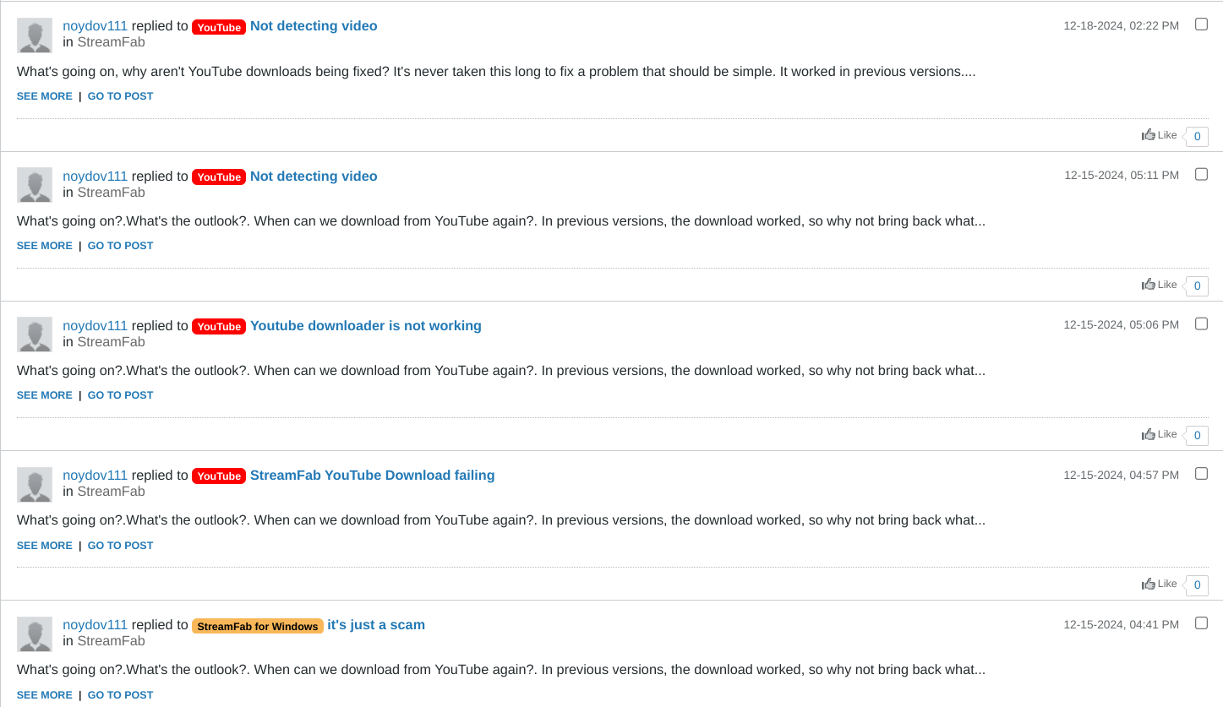Go to post for the 05:11 PM reply
This screenshot has height=707, width=1223.
pyautogui.click(x=120, y=246)
